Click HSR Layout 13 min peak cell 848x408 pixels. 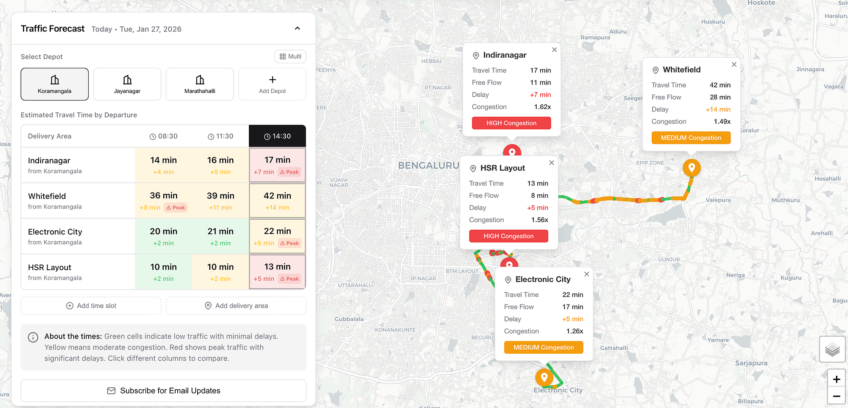[x=277, y=272]
